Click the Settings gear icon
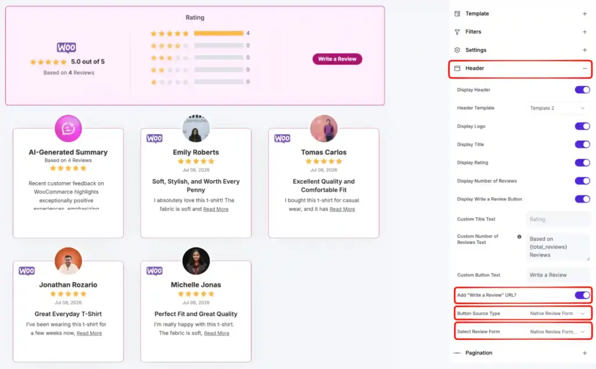 coord(457,50)
